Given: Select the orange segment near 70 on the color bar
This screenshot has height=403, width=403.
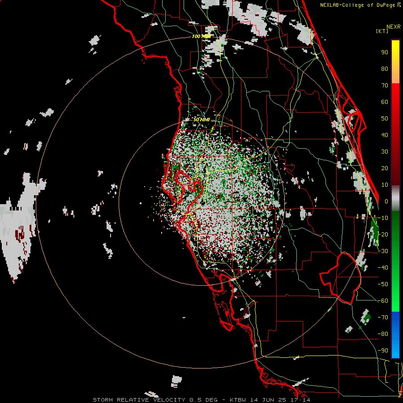Looking at the screenshot, I should [395, 77].
